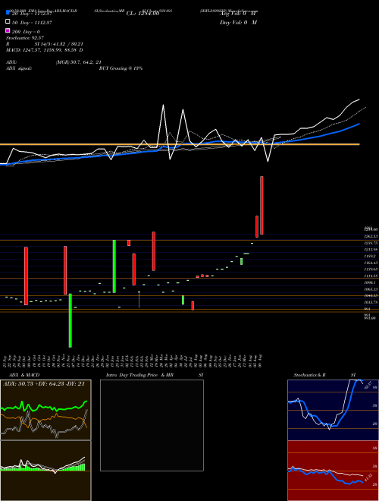Click the 'ADX: 50.73 +DY: 64.23 -DY: 21' header

(44, 384)
